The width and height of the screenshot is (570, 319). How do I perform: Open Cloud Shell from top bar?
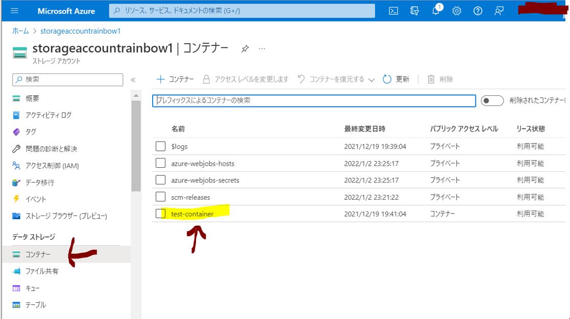point(393,11)
